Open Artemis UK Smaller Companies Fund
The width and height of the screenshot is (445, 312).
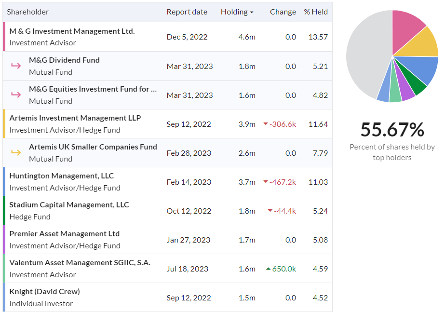[x=93, y=147]
